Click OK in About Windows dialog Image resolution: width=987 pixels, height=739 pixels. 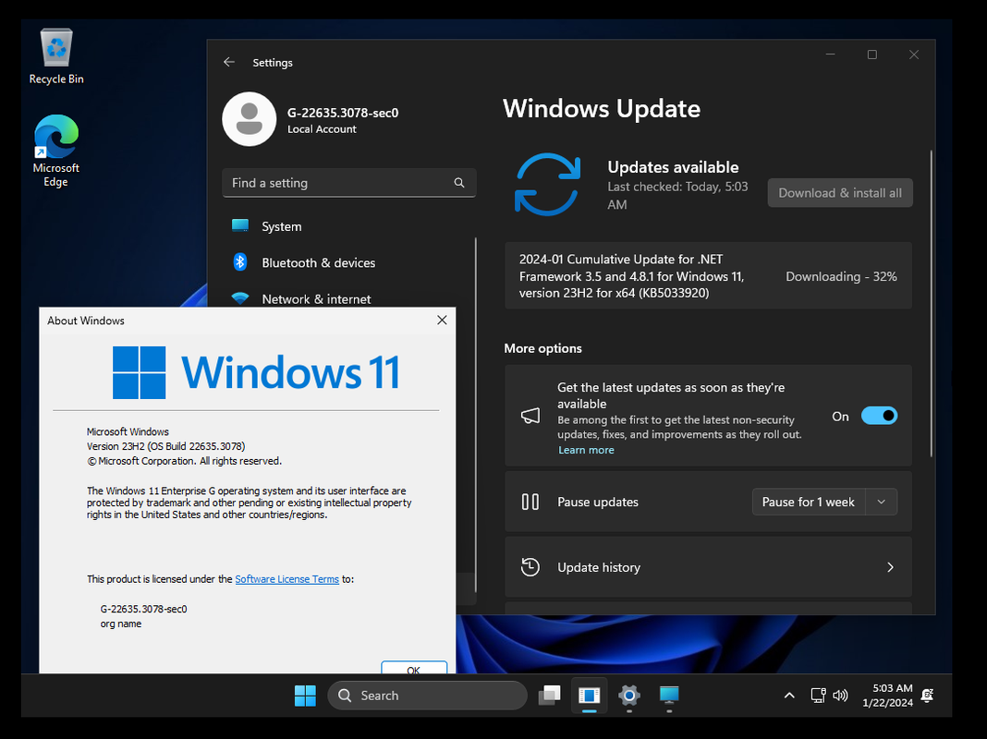click(414, 668)
